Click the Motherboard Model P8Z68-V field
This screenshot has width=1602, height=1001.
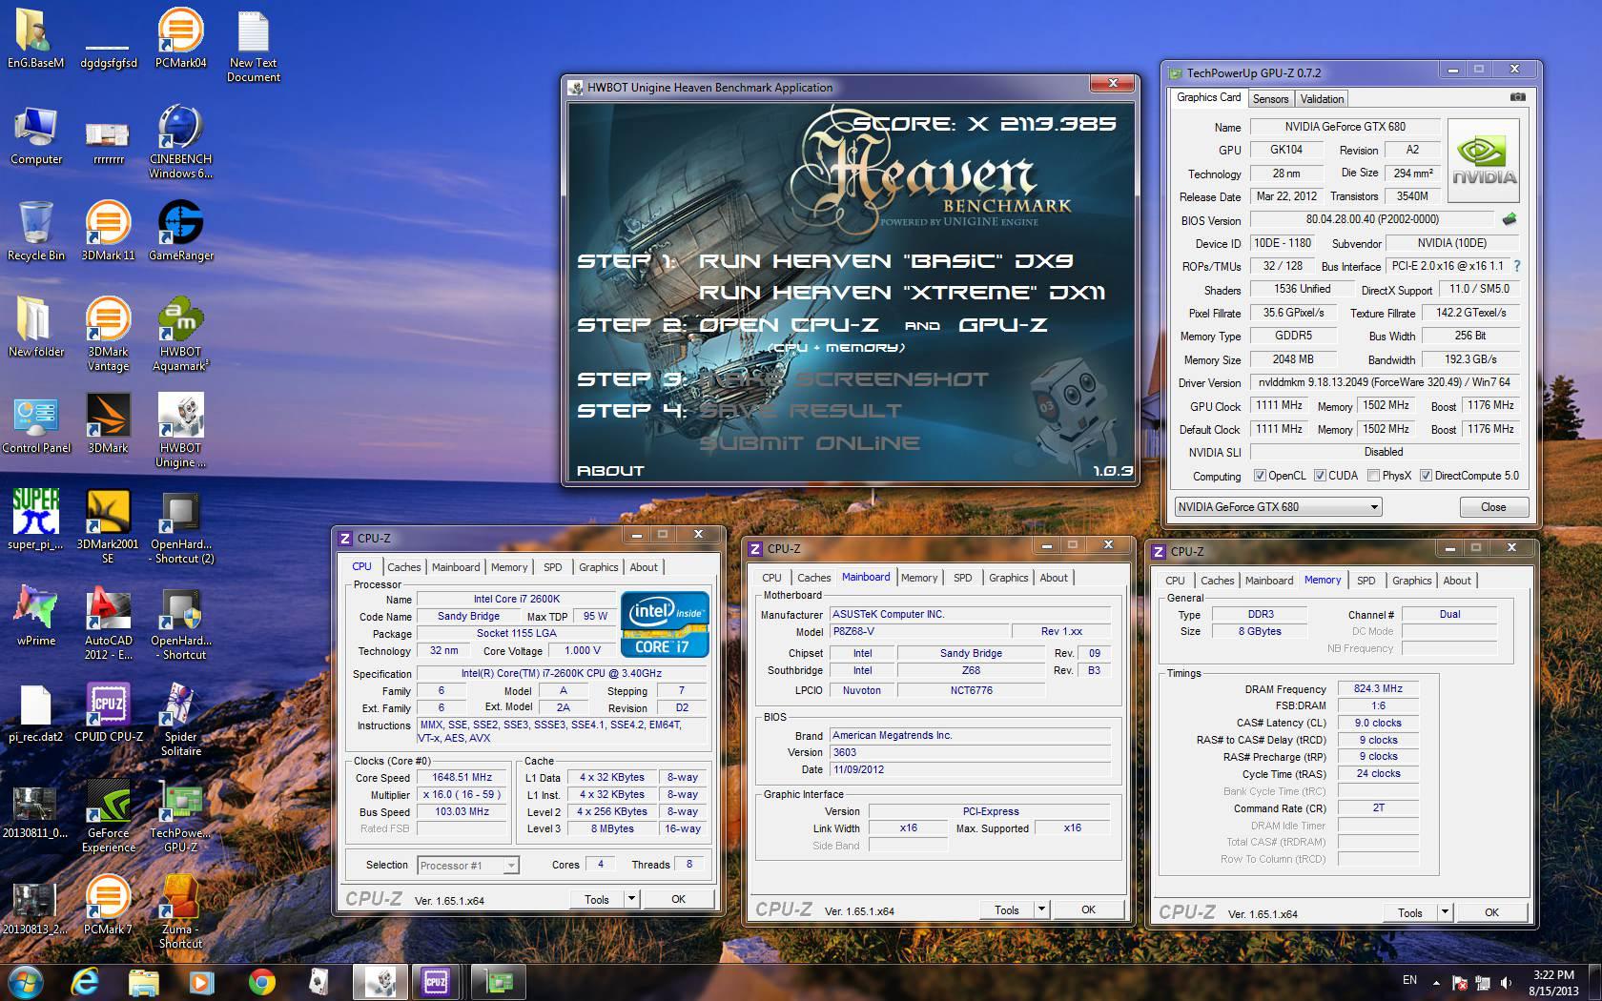click(x=918, y=631)
